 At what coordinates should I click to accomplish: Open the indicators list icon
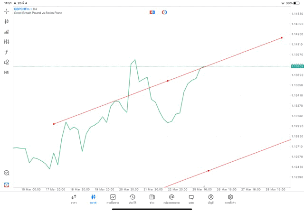coord(7,32)
